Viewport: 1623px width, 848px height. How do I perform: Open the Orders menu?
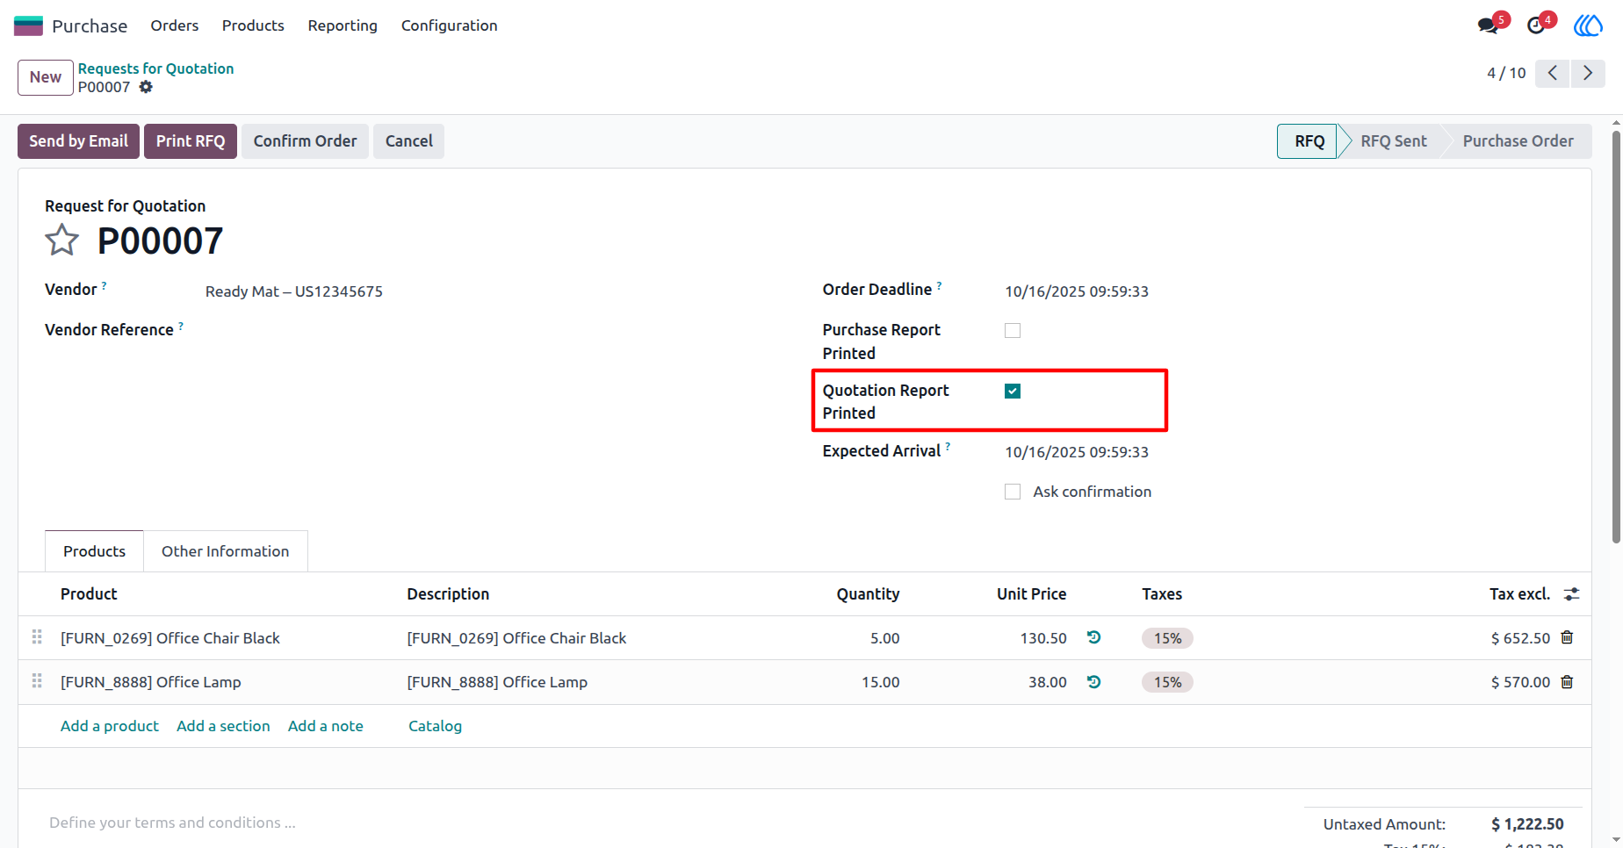(x=175, y=25)
